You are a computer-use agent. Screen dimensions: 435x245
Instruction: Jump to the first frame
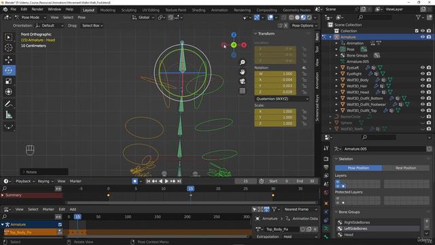(148, 181)
